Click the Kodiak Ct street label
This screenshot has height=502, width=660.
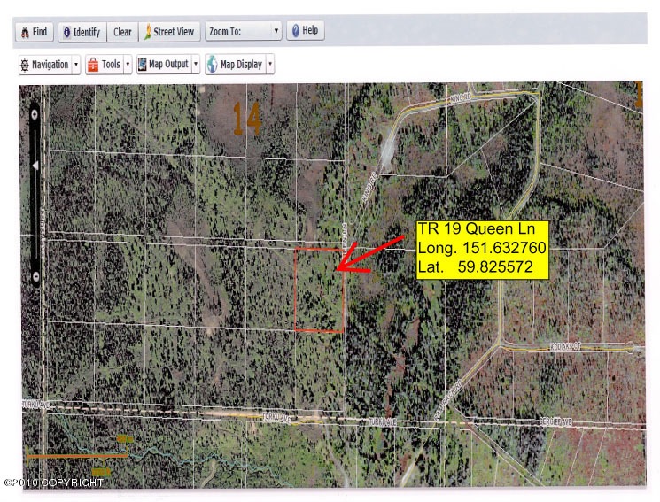[x=565, y=346]
